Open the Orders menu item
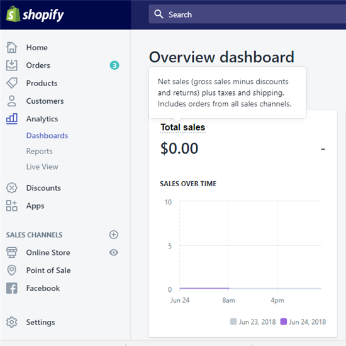 click(x=38, y=65)
